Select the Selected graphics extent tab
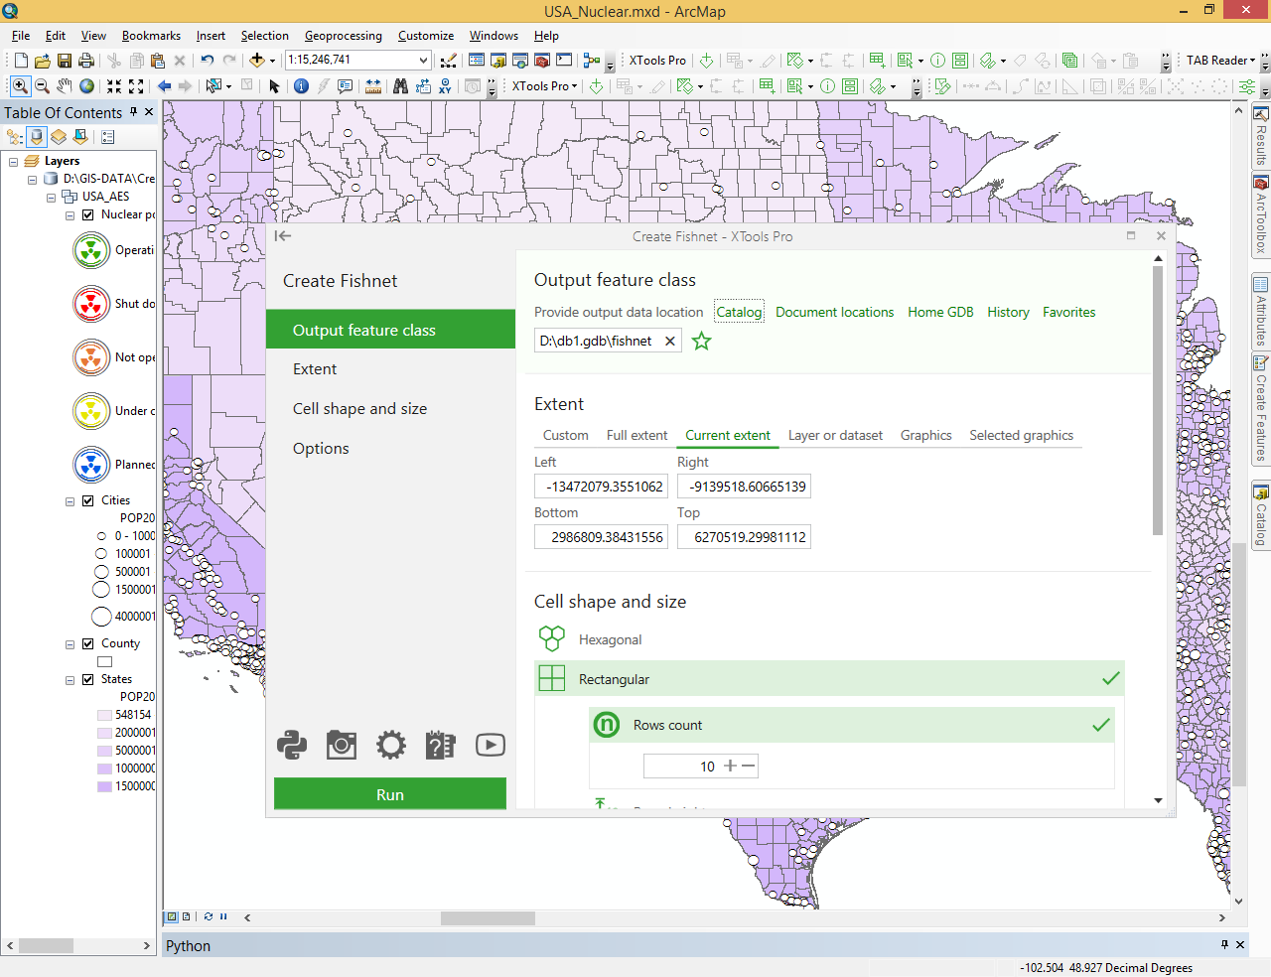The height and width of the screenshot is (977, 1271). (x=1021, y=435)
